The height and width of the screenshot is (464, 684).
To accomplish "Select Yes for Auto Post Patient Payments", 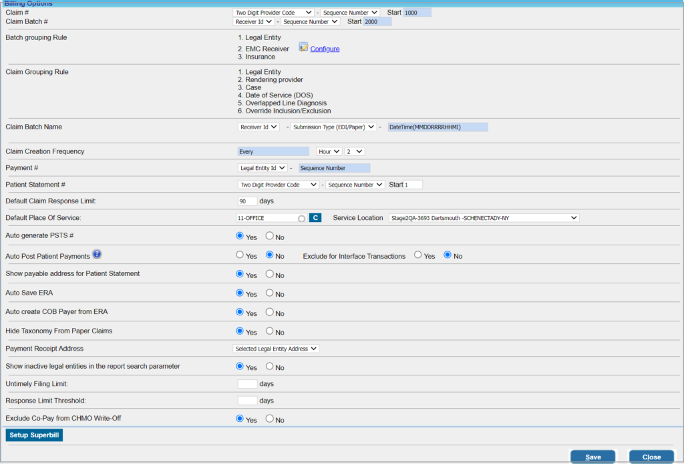I will (x=240, y=255).
